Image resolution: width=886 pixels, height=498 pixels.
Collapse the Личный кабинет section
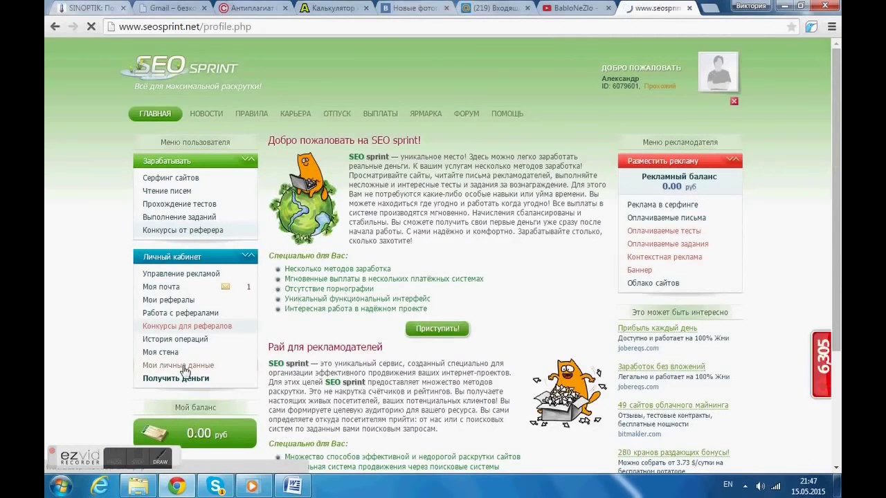coord(248,256)
